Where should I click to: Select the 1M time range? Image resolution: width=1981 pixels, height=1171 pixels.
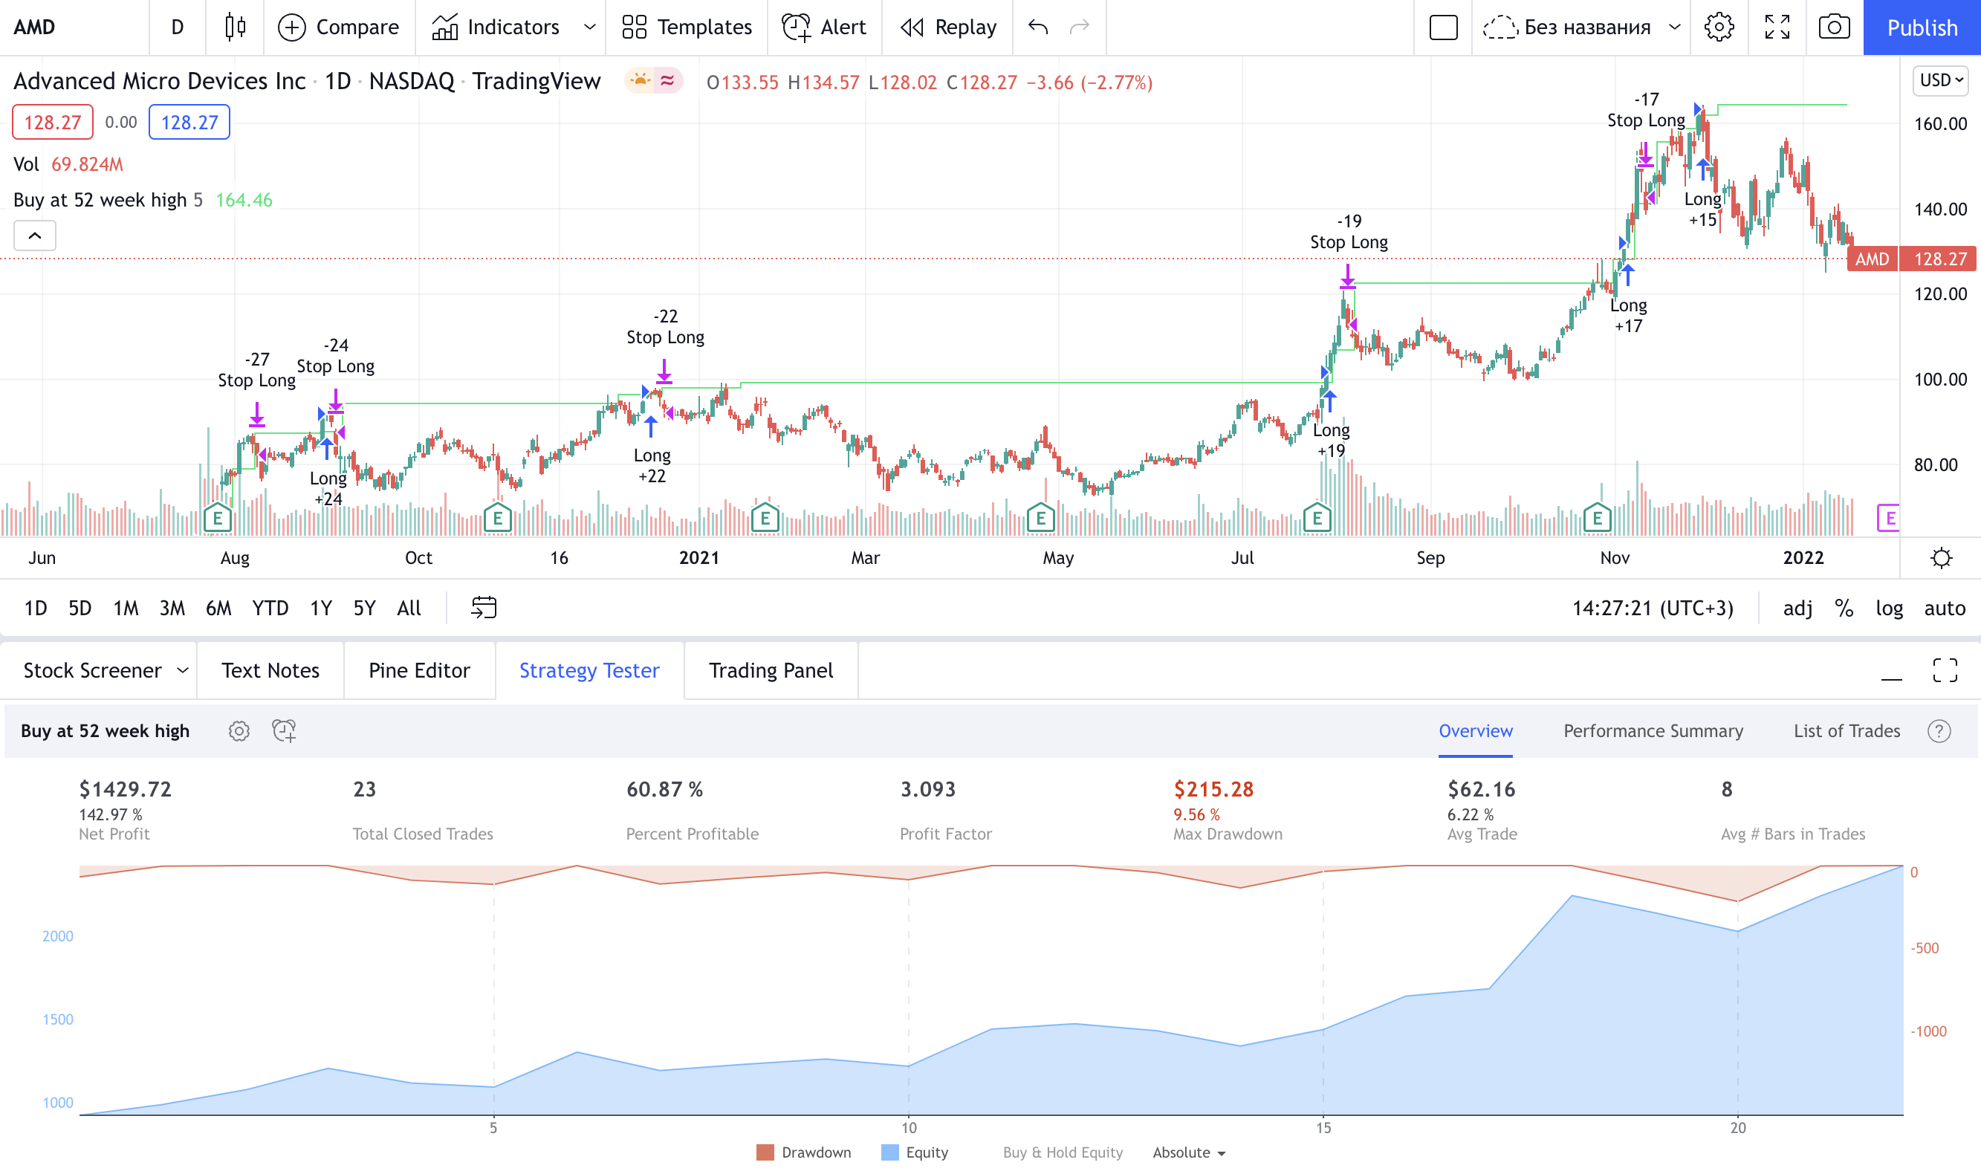126,609
